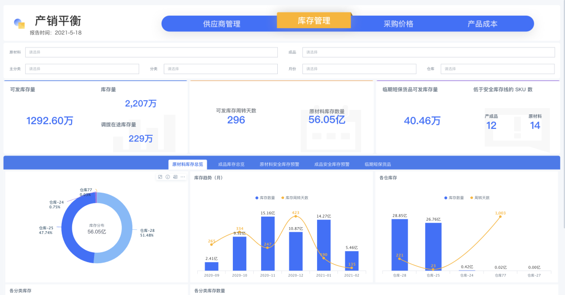Click the 2,207万 库存量 value
The height and width of the screenshot is (295, 565).
(141, 103)
